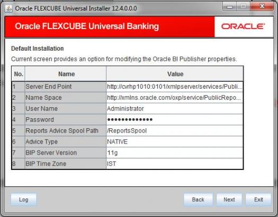Select the Password label cell
Viewport: 278px width, 217px height.
point(66,120)
